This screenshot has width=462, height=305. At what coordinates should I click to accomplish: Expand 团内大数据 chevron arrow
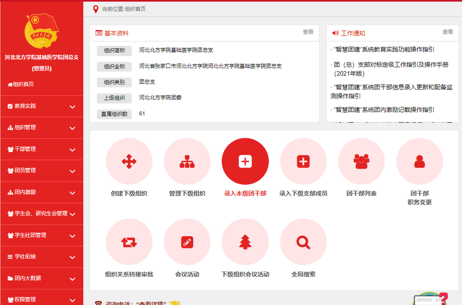tap(72, 279)
